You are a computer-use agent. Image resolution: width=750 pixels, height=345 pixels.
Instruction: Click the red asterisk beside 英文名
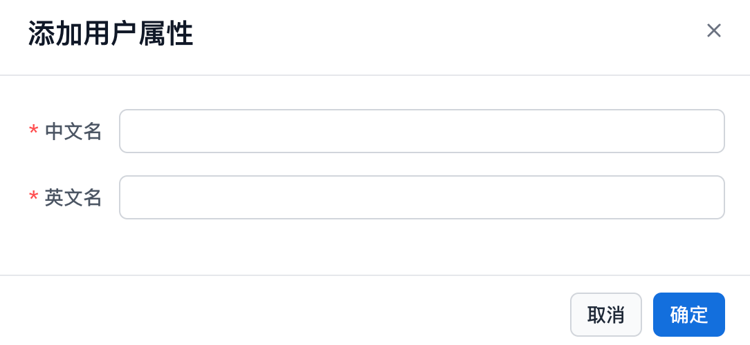coord(33,198)
